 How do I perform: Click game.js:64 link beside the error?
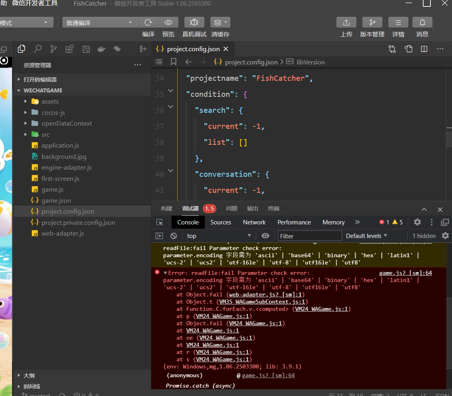pos(405,273)
